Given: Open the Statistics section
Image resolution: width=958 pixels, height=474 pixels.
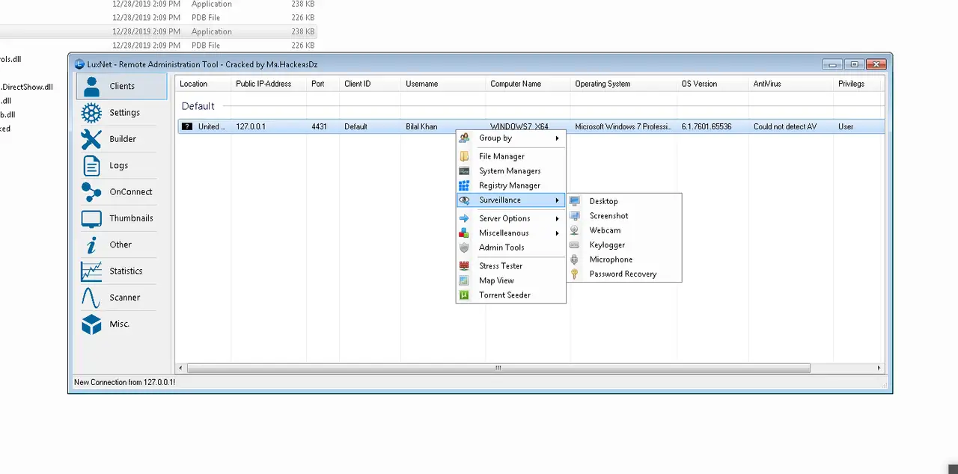Looking at the screenshot, I should [x=126, y=271].
